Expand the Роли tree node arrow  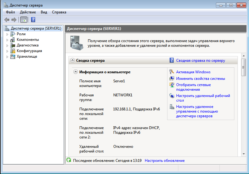pyautogui.click(x=7, y=34)
